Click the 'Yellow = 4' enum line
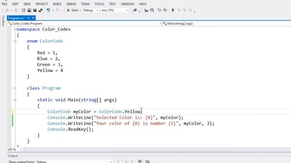The image size is (291, 163). (x=50, y=71)
